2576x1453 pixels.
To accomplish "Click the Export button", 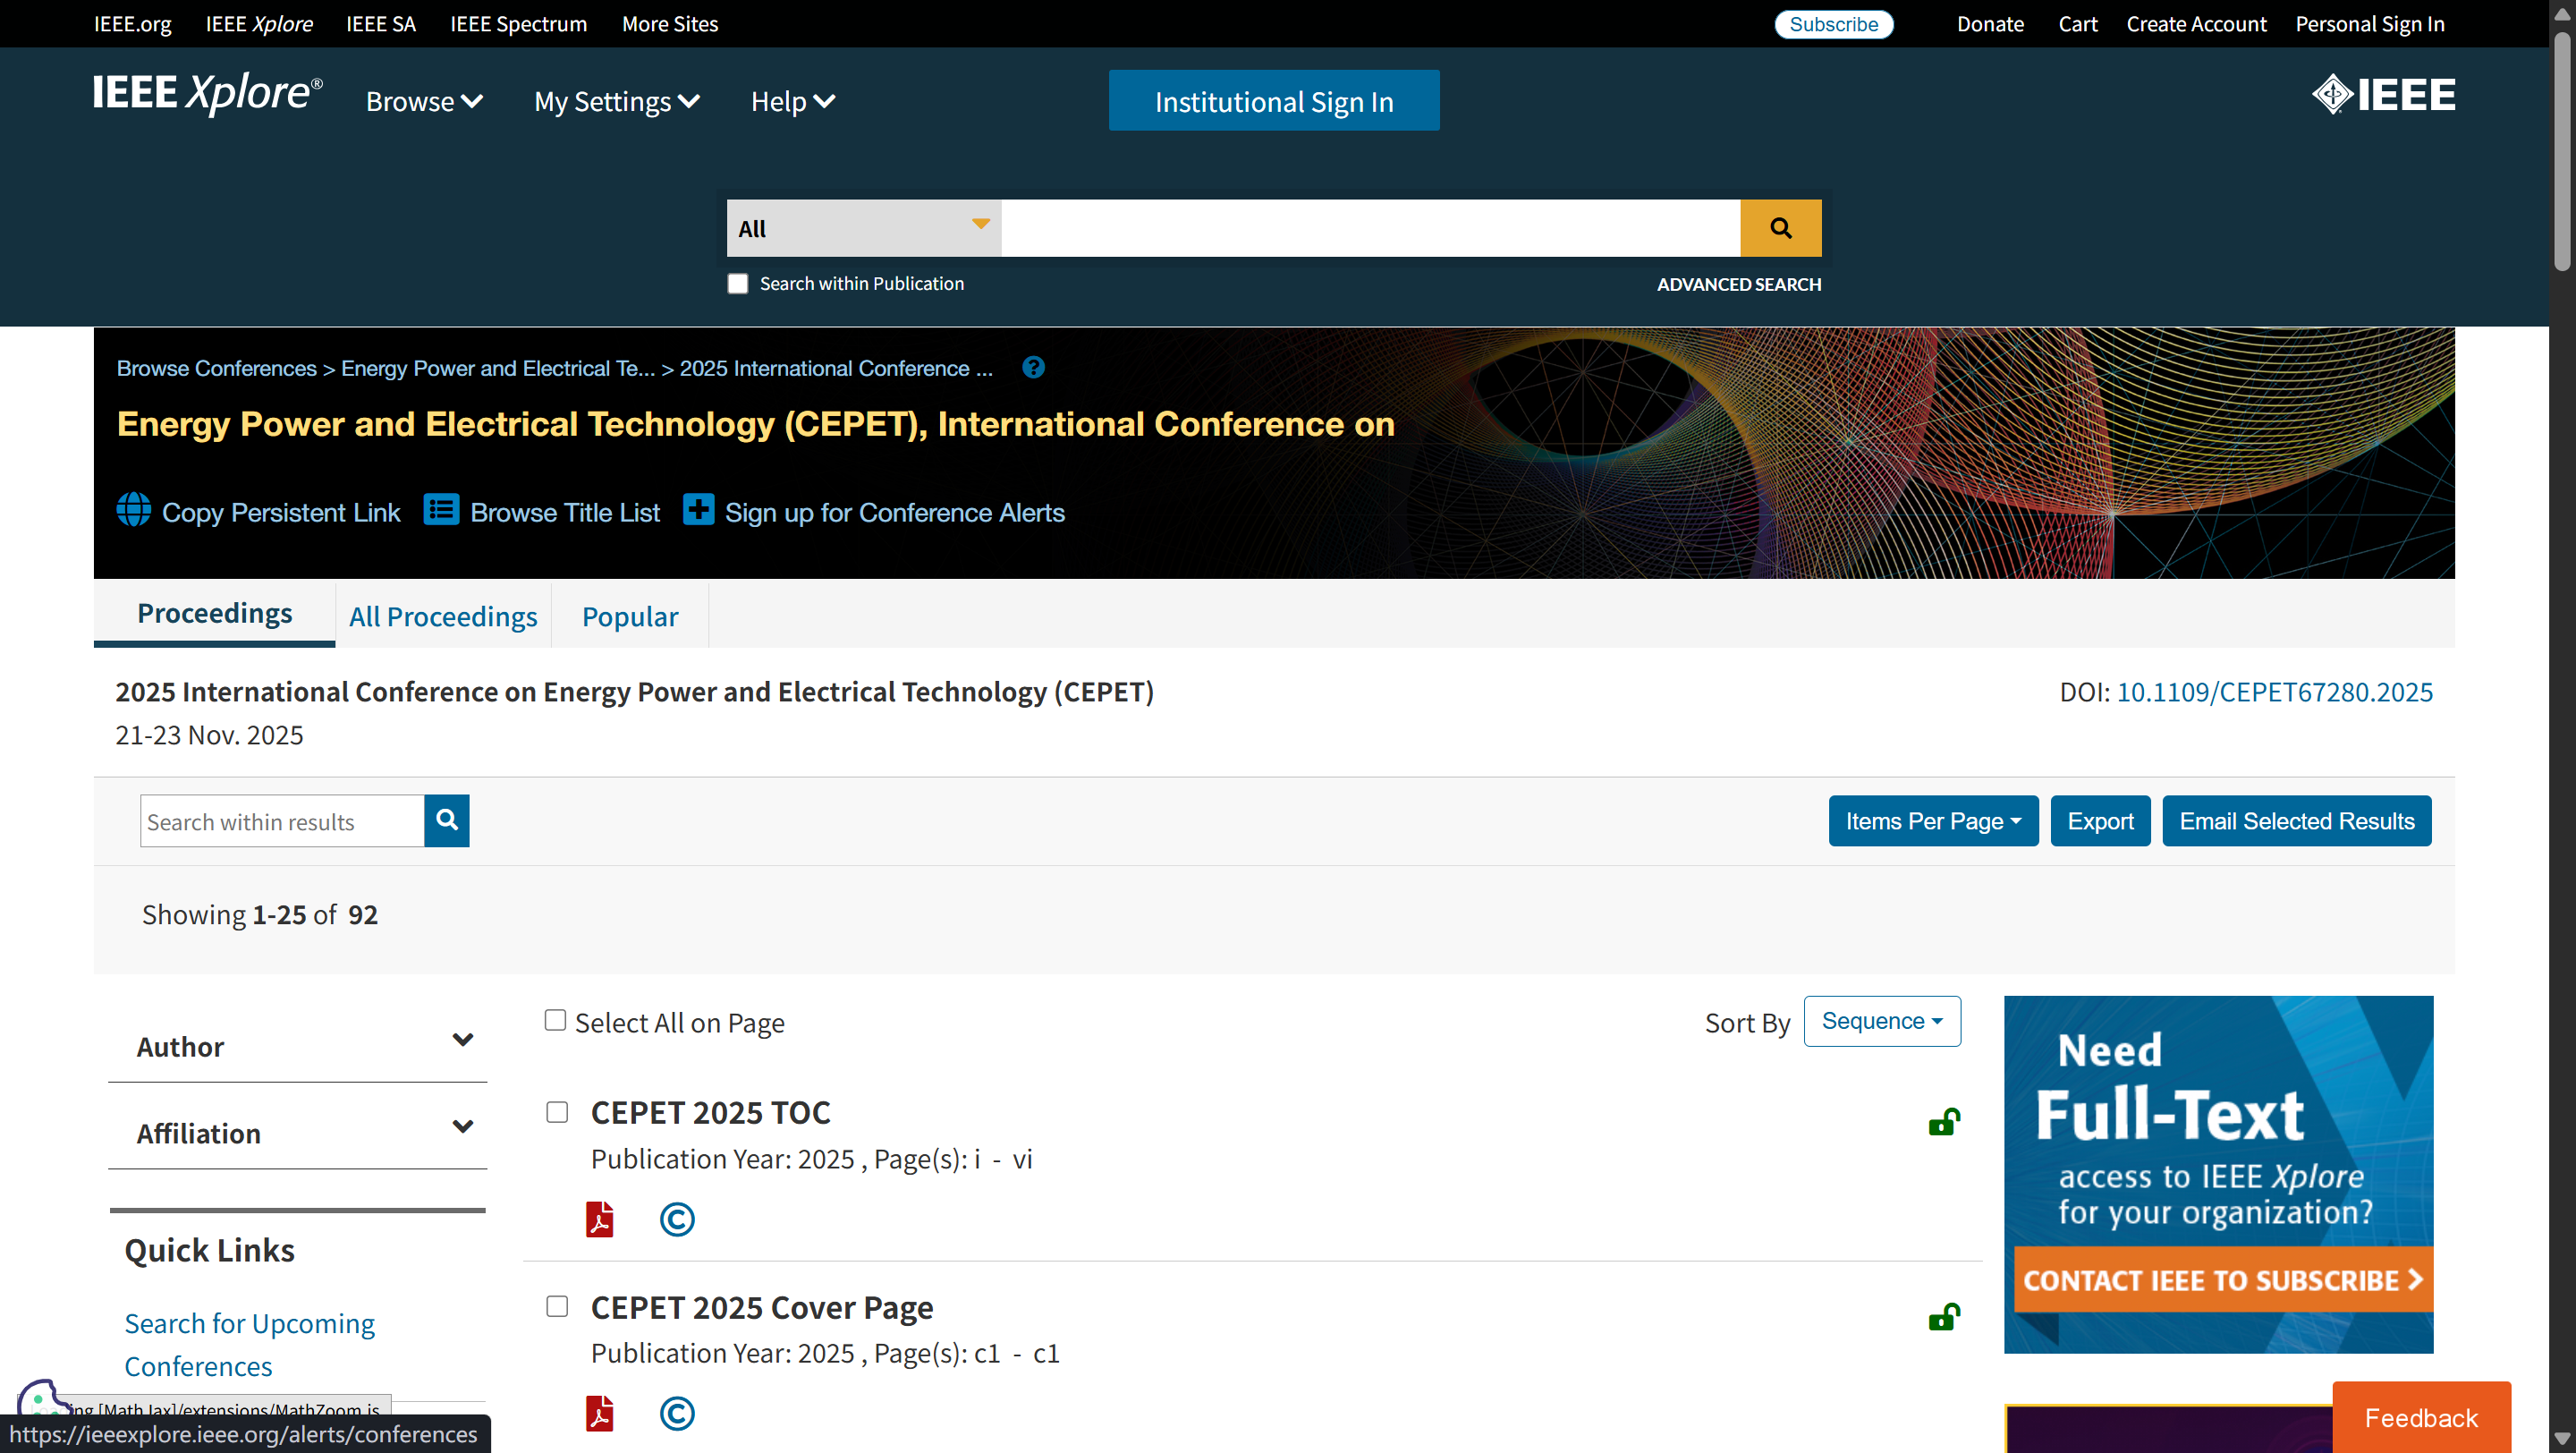I will [2100, 821].
